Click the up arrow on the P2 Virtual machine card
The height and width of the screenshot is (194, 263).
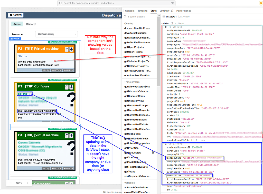click(x=67, y=49)
